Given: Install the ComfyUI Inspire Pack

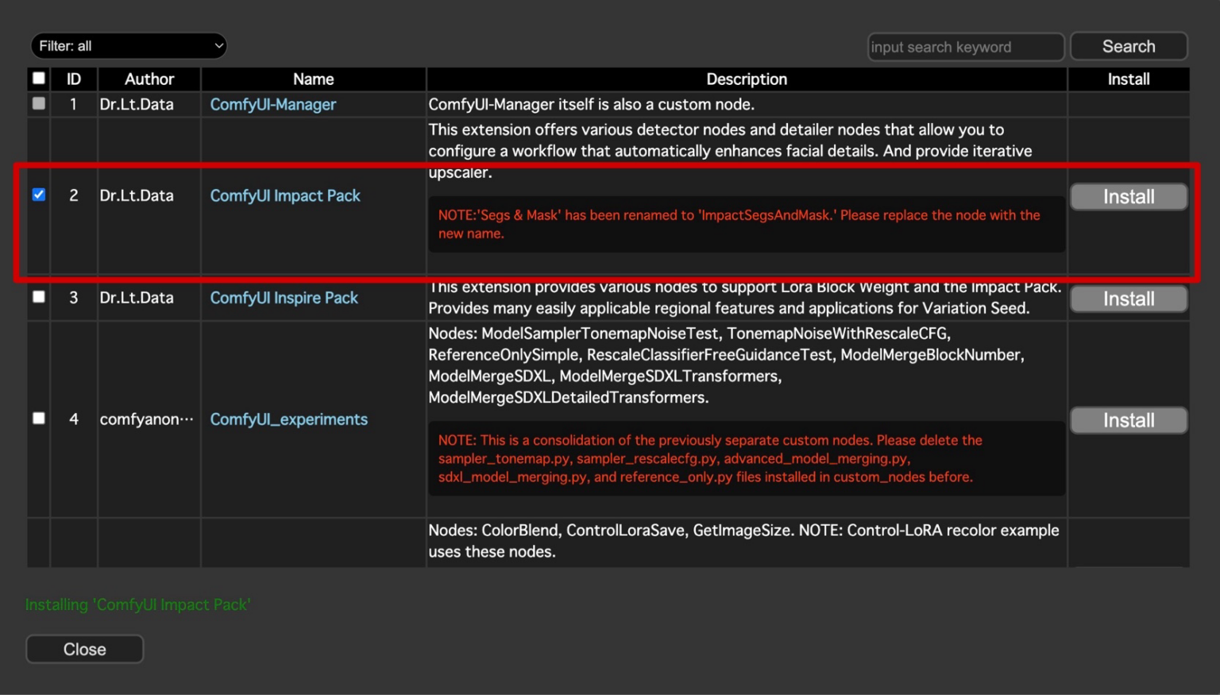Looking at the screenshot, I should pyautogui.click(x=1128, y=299).
